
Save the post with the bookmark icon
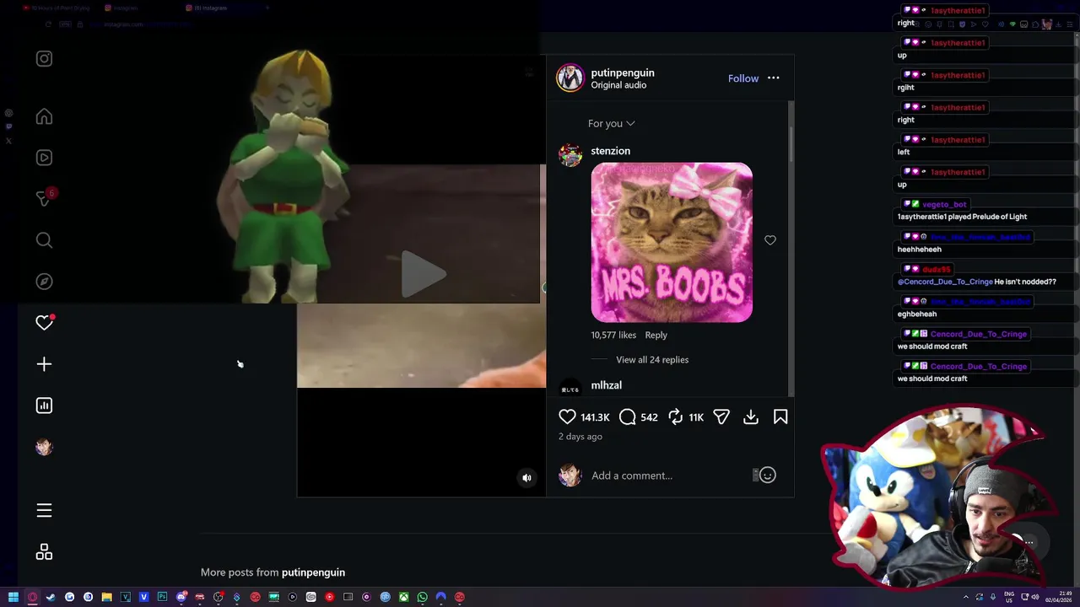[x=780, y=416]
